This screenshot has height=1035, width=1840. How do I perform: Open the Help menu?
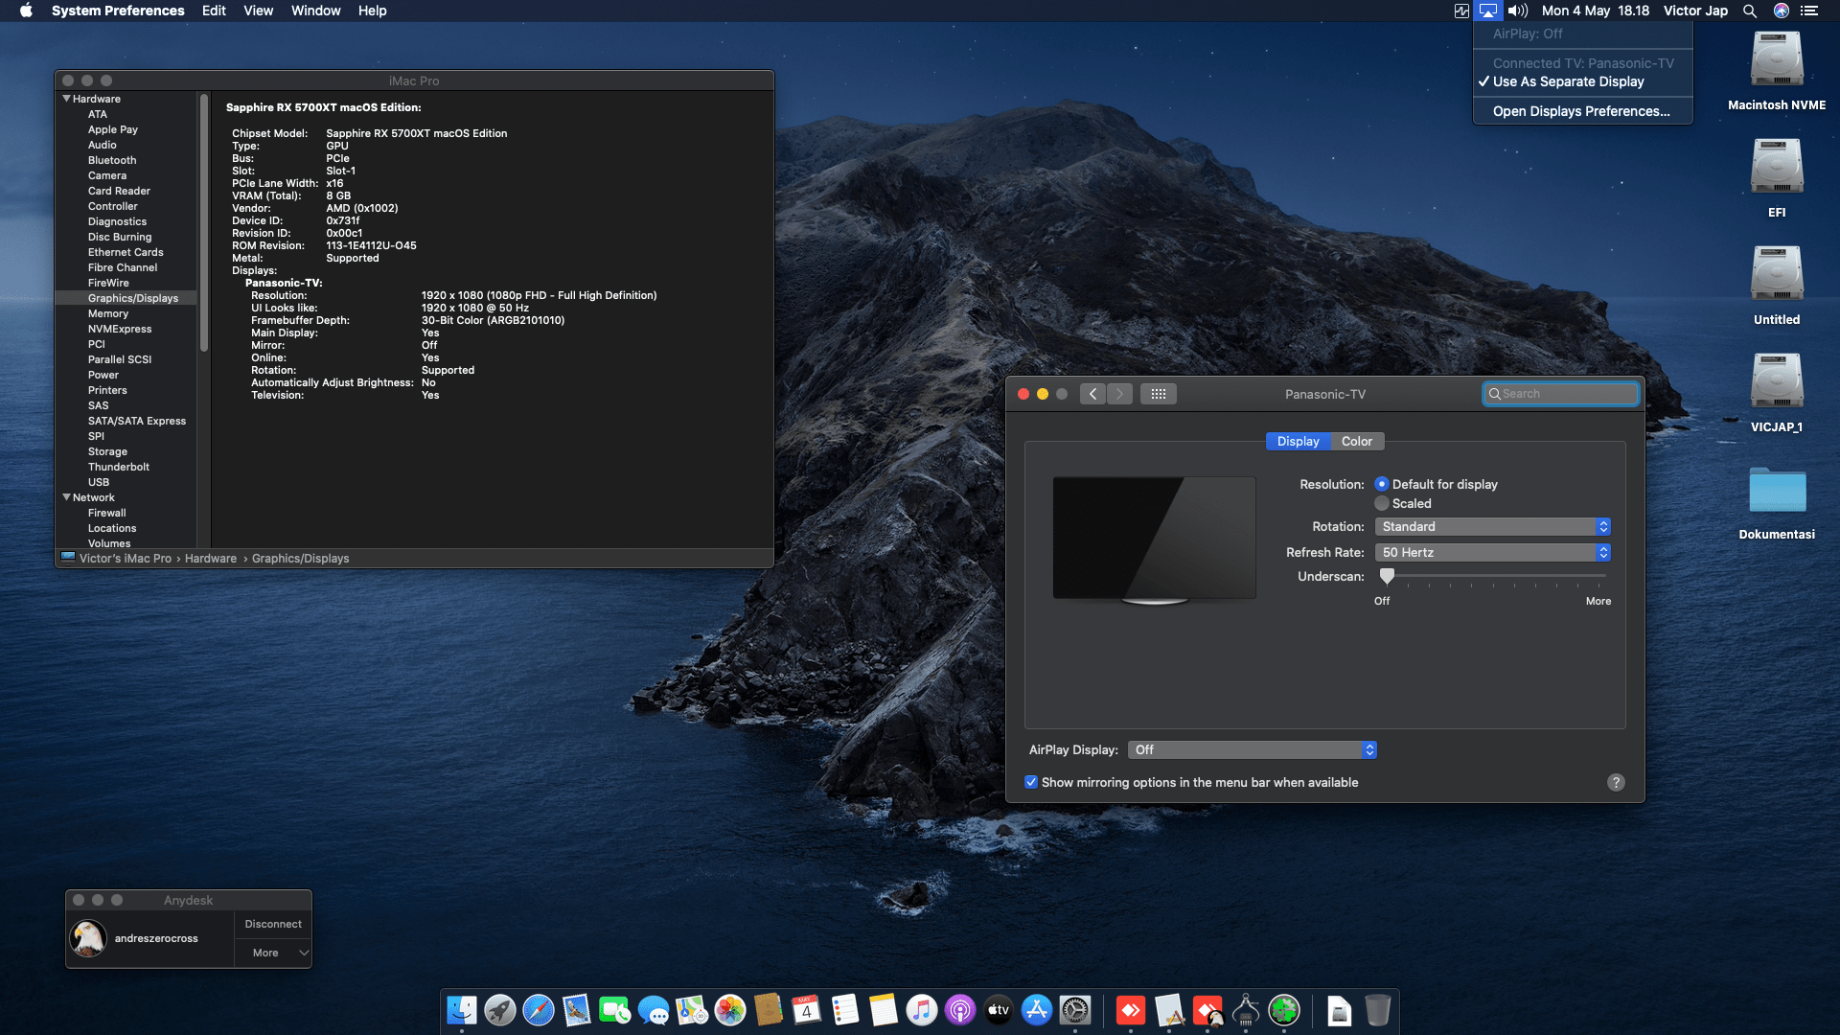point(373,11)
